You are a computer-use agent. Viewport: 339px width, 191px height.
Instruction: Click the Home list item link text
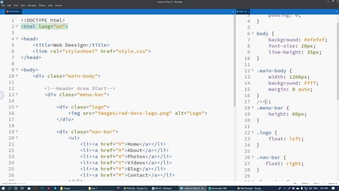coord(133,144)
